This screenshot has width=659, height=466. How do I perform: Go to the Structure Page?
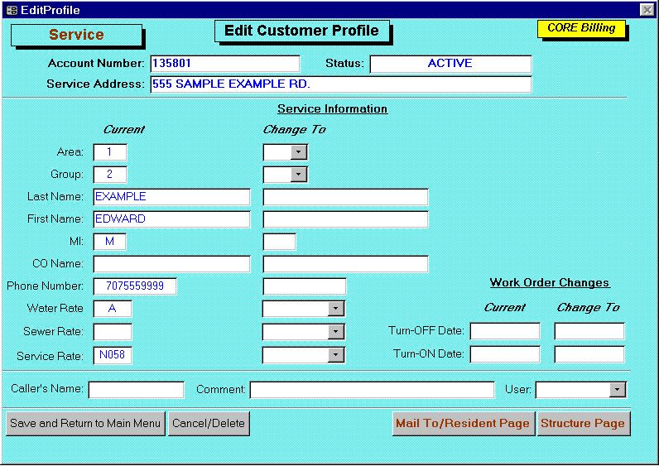point(583,423)
